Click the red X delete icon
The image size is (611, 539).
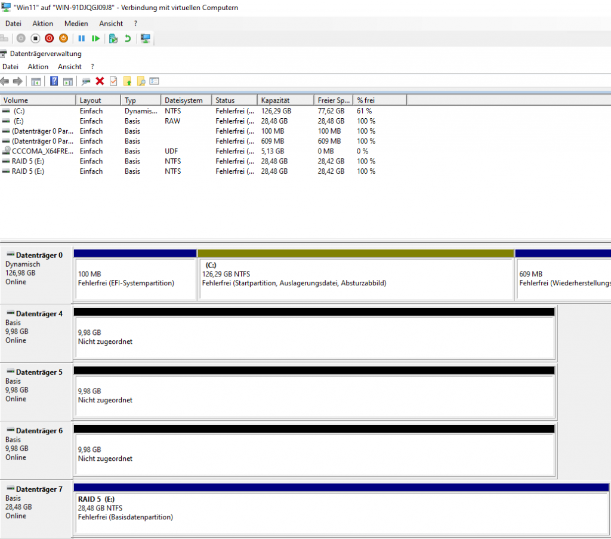coord(100,81)
